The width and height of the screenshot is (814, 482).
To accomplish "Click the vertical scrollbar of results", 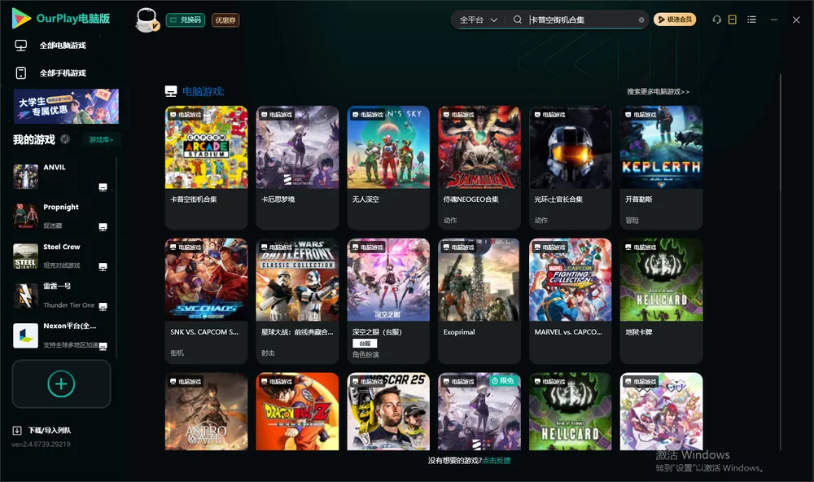I will click(x=780, y=262).
